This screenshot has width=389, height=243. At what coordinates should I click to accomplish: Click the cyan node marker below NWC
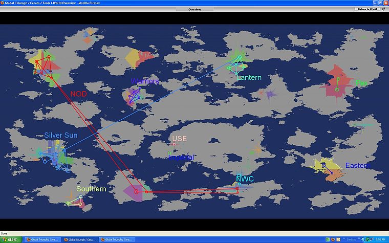tap(240, 184)
